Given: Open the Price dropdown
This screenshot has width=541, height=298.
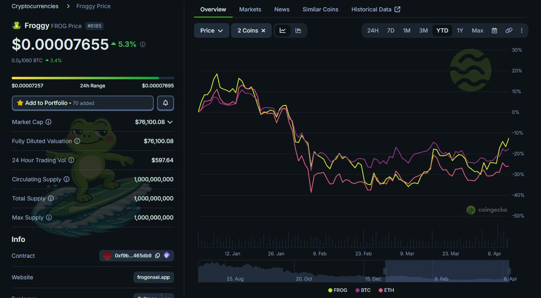Looking at the screenshot, I should coord(212,30).
